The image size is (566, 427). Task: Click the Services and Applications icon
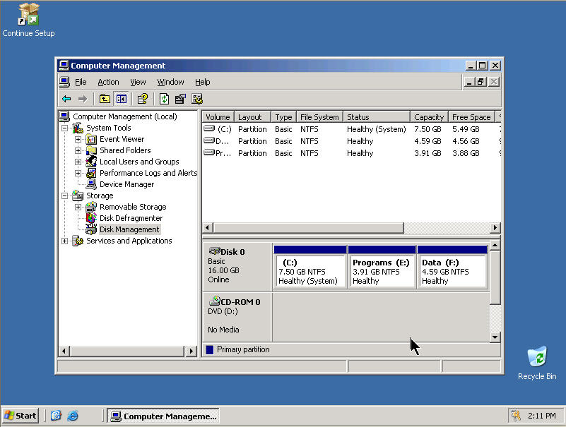pos(78,241)
